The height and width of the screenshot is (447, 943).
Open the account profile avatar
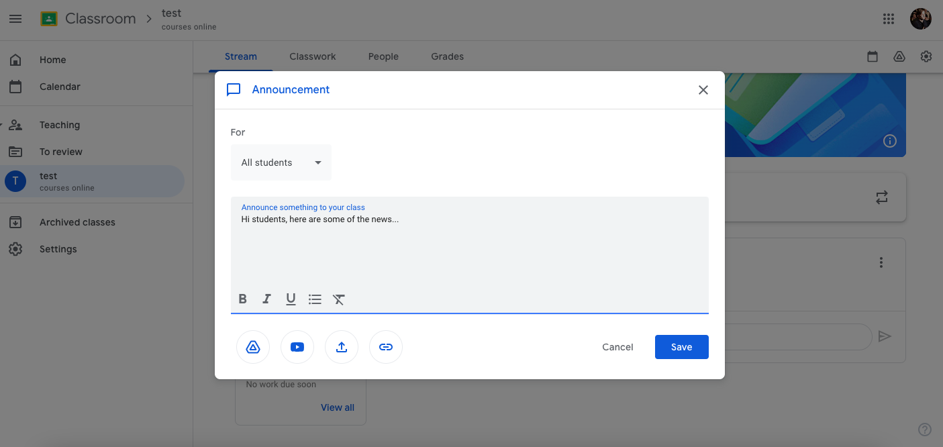(921, 19)
